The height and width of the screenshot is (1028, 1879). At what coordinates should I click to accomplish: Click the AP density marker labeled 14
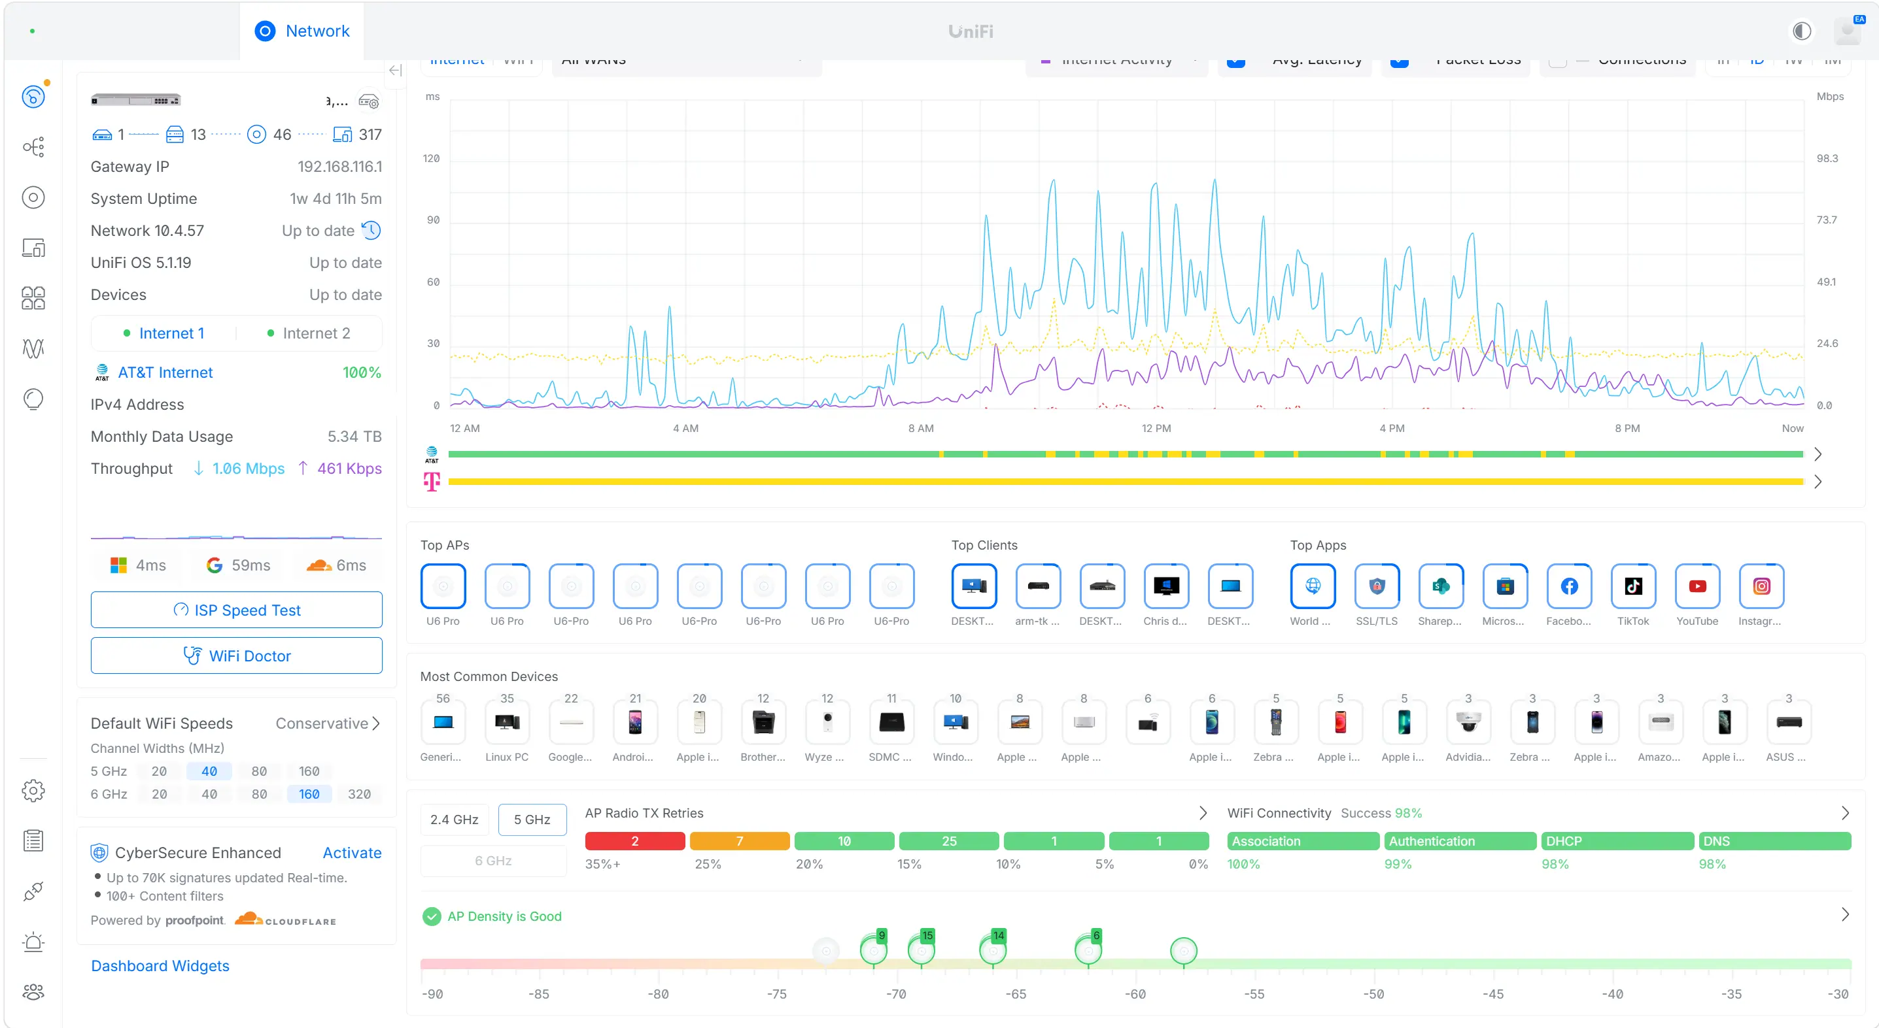tap(993, 950)
